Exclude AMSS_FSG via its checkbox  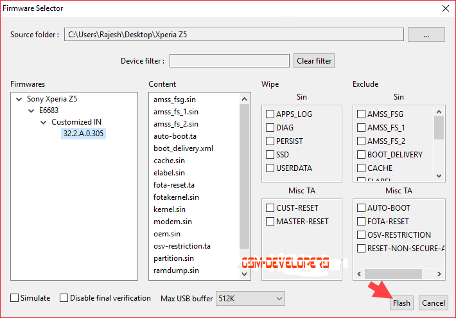361,114
